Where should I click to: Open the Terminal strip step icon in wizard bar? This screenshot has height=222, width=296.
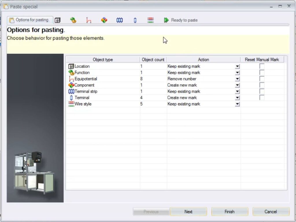click(119, 20)
